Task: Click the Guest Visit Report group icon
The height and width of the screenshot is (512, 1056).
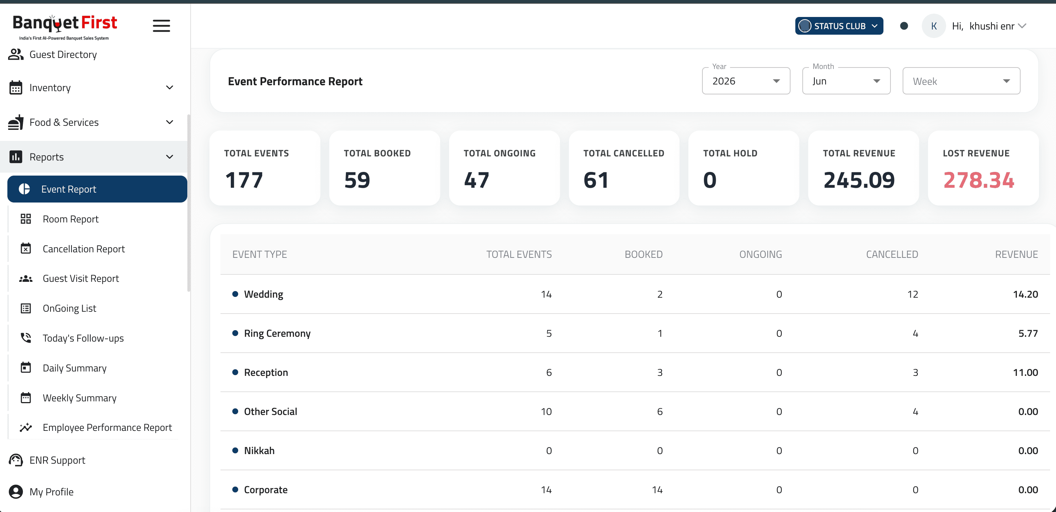Action: pyautogui.click(x=26, y=279)
